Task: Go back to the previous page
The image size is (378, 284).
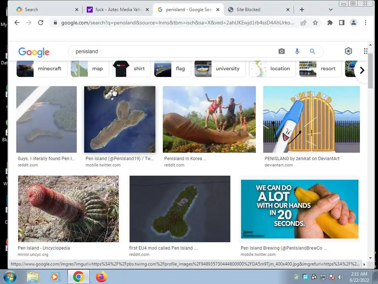Action: pyautogui.click(x=17, y=23)
